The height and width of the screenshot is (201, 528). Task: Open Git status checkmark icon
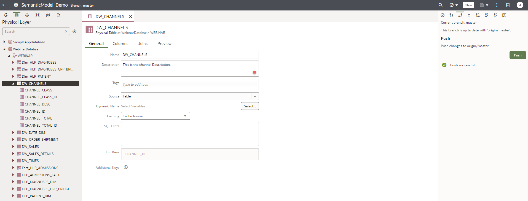pos(443,15)
